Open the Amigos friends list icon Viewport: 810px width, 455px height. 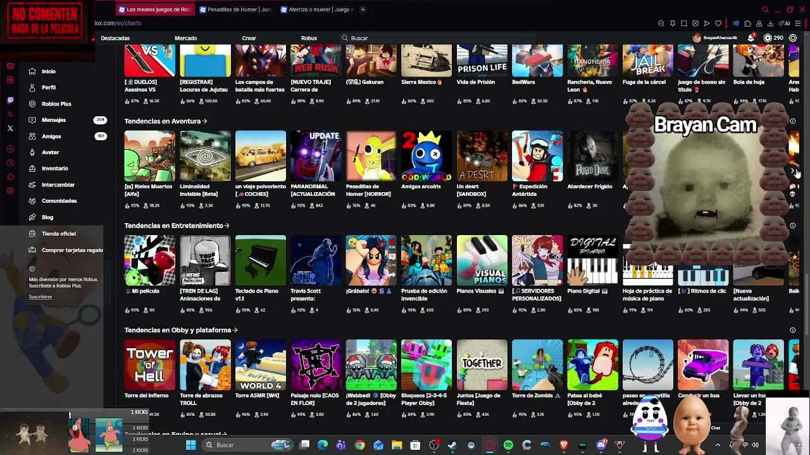point(32,136)
